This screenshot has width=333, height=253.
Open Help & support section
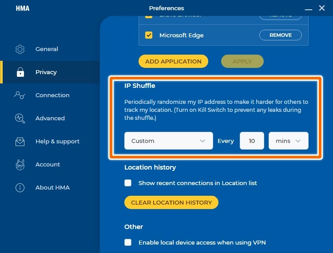pyautogui.click(x=50, y=141)
